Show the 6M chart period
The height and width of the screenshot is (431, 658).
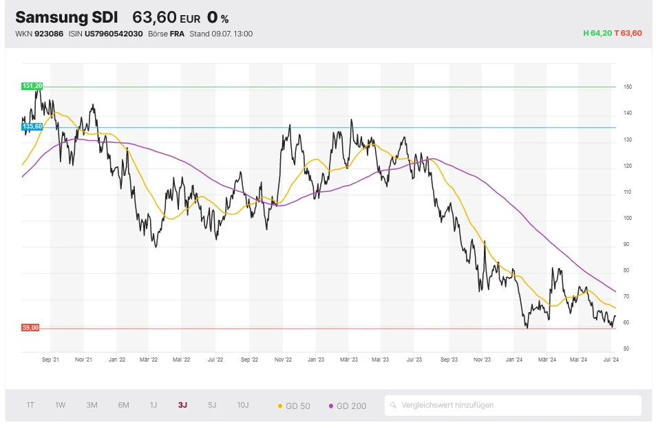pyautogui.click(x=123, y=406)
